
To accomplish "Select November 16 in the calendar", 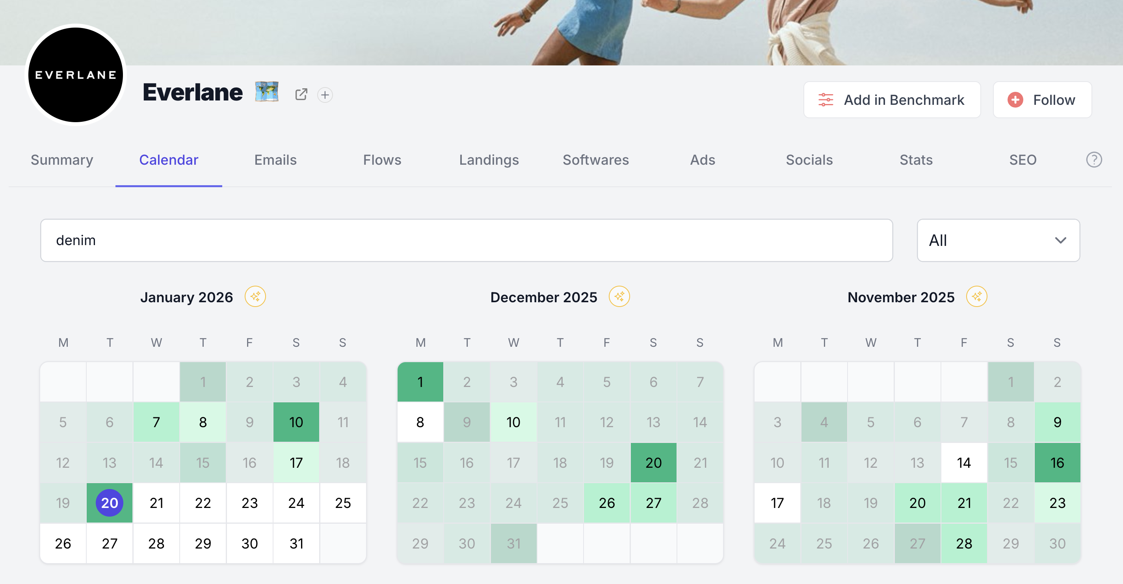I will point(1057,462).
